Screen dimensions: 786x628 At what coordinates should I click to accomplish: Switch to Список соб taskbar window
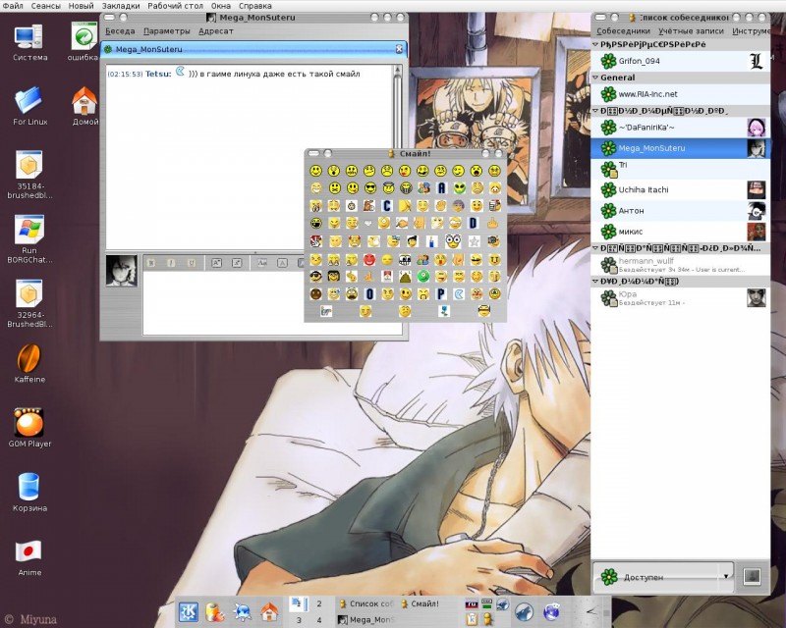[365, 604]
